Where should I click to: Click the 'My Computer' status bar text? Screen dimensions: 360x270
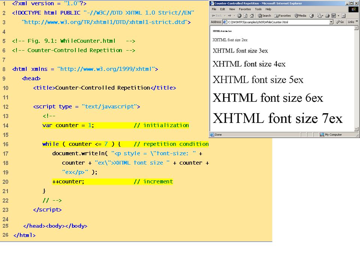(x=333, y=135)
